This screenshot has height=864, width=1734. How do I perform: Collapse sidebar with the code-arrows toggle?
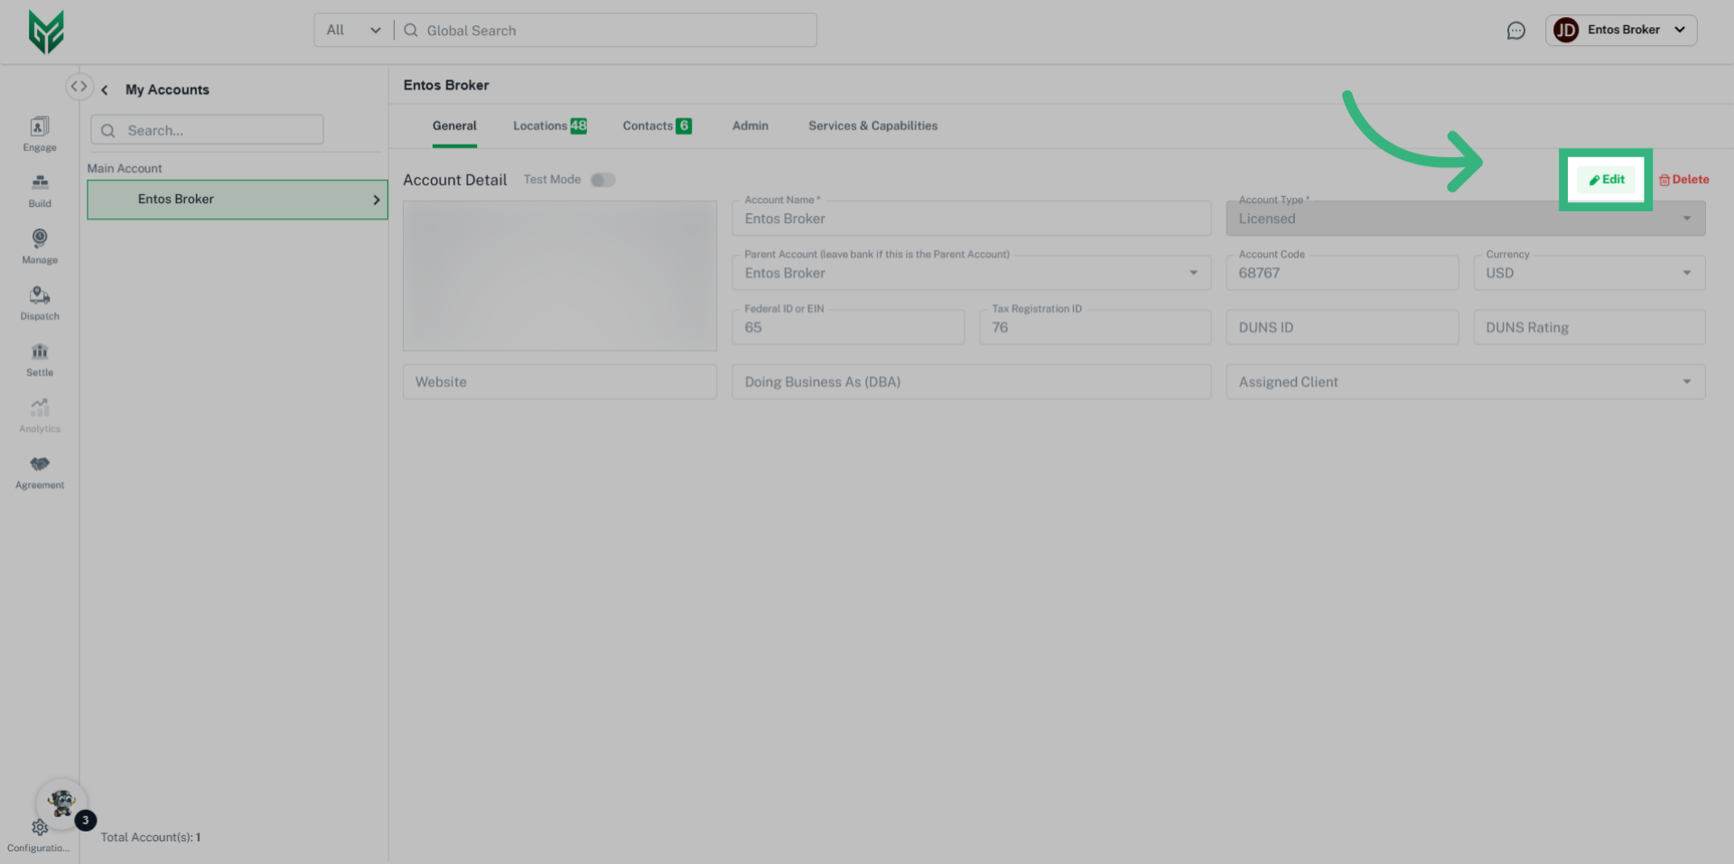tap(79, 87)
